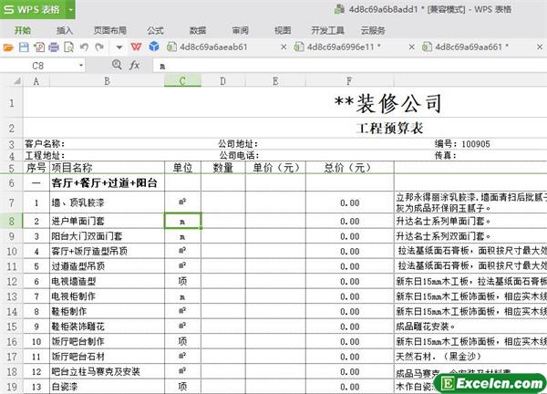Close the 4d8c69a69aa661 document tab
This screenshot has height=394, width=547.
pos(540,47)
